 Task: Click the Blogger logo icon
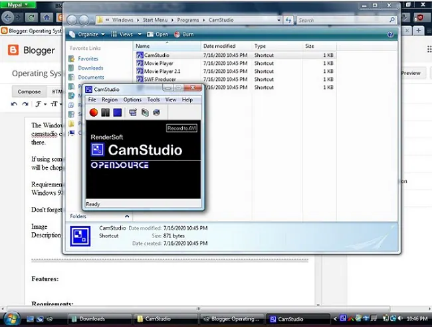click(x=13, y=50)
